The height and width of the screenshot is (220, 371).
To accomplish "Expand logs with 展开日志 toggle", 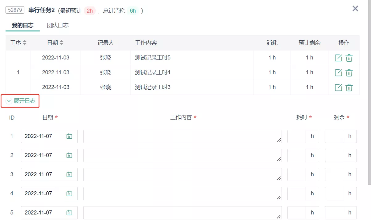I will coord(21,101).
